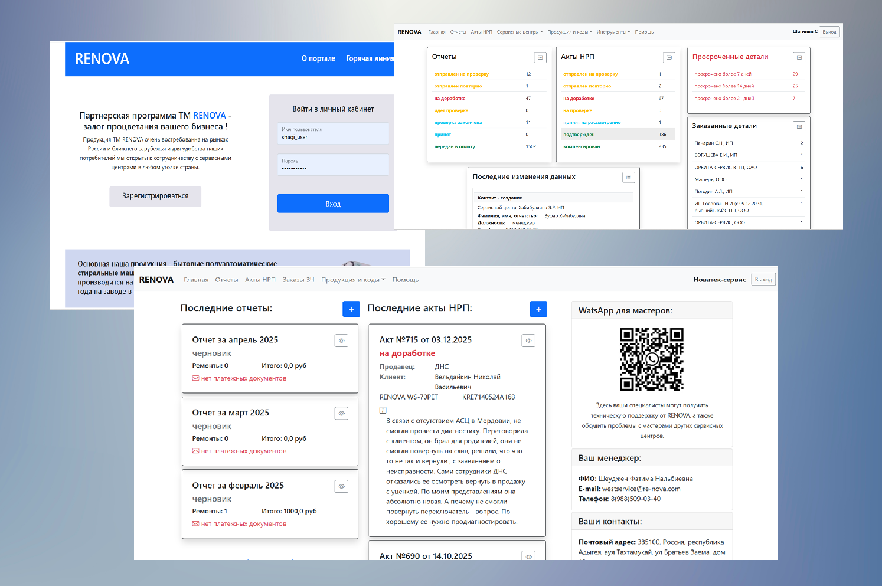Image resolution: width=882 pixels, height=586 pixels.
Task: Add a new report with plus beside Последние отчеты
Action: tap(351, 309)
